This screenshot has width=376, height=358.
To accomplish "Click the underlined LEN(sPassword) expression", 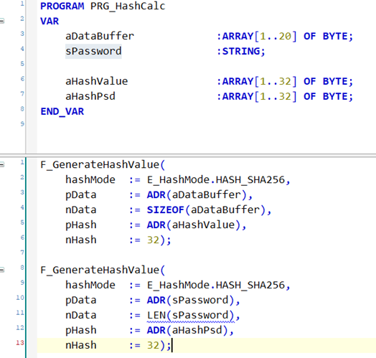I will coord(190,315).
